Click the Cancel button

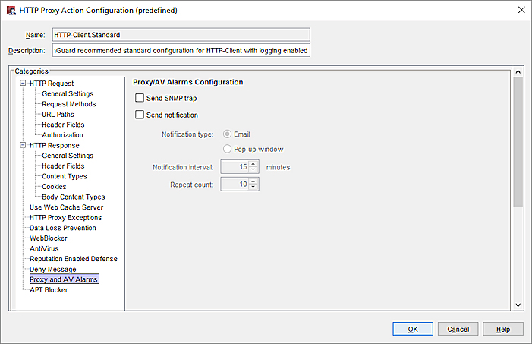[458, 329]
